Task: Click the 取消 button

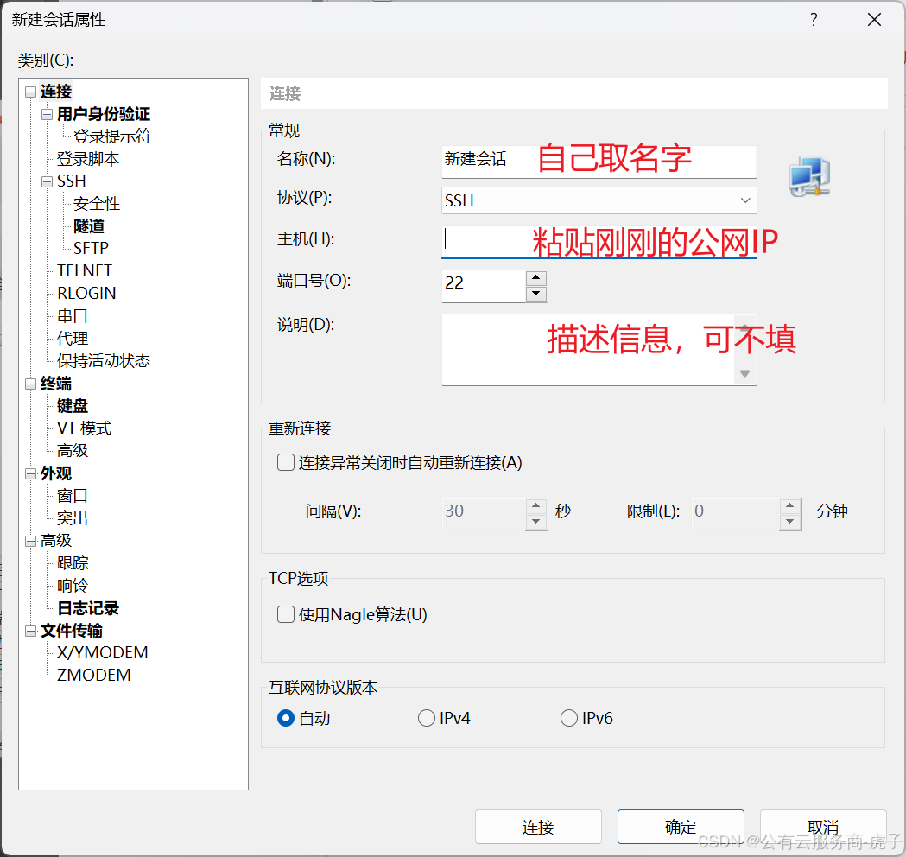Action: click(823, 827)
